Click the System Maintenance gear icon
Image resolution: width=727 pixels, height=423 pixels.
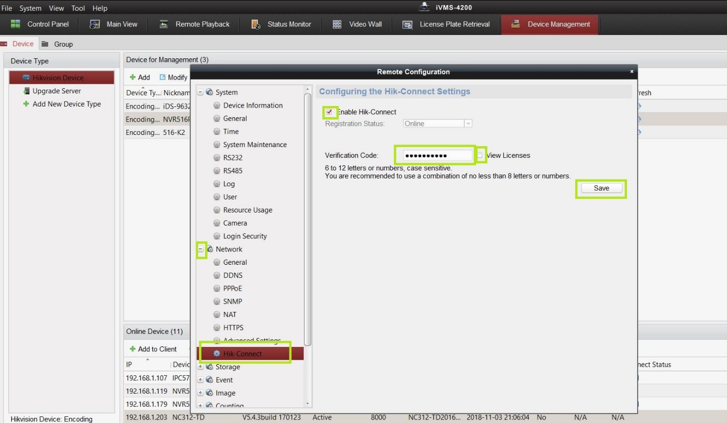[217, 145]
